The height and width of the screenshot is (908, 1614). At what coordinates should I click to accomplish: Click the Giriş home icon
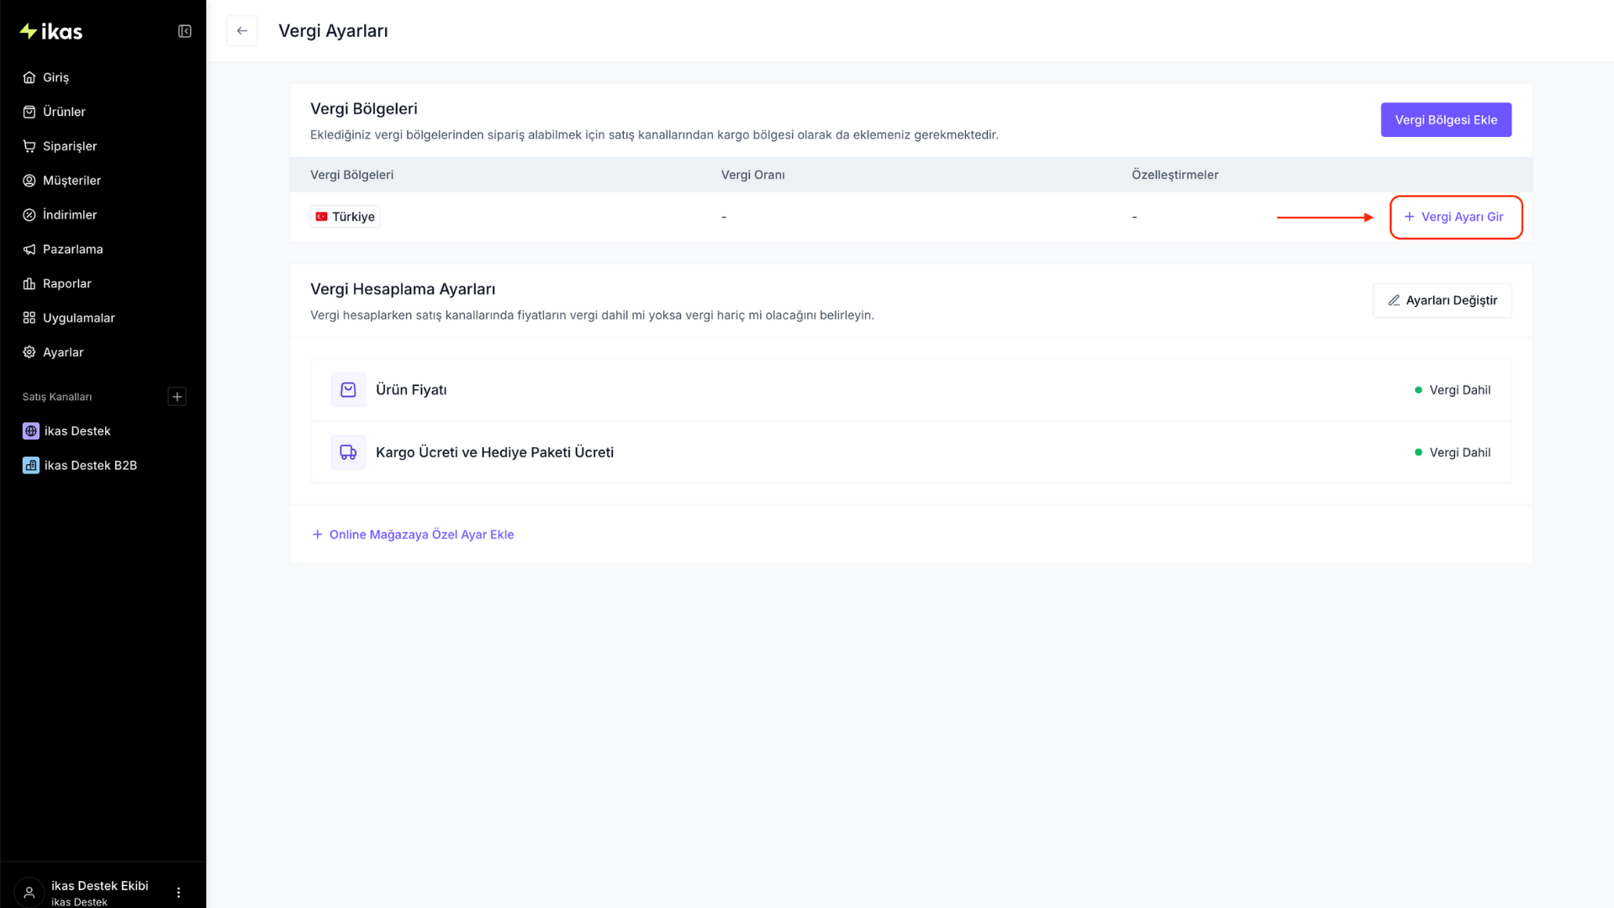[29, 77]
